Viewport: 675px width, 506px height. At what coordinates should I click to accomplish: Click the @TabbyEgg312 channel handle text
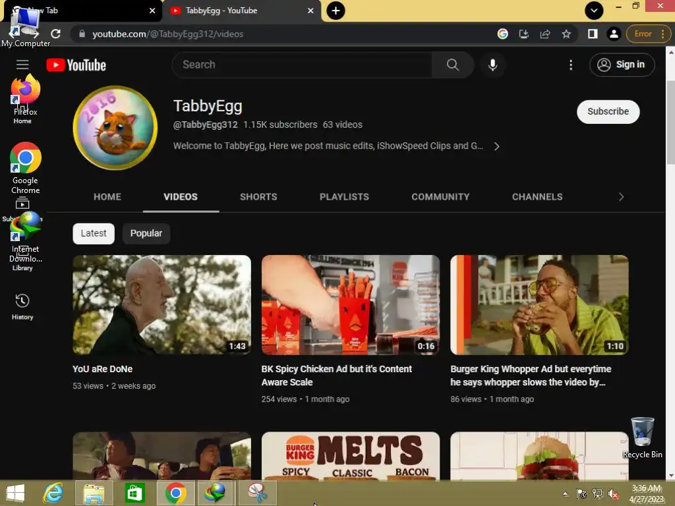(x=205, y=125)
